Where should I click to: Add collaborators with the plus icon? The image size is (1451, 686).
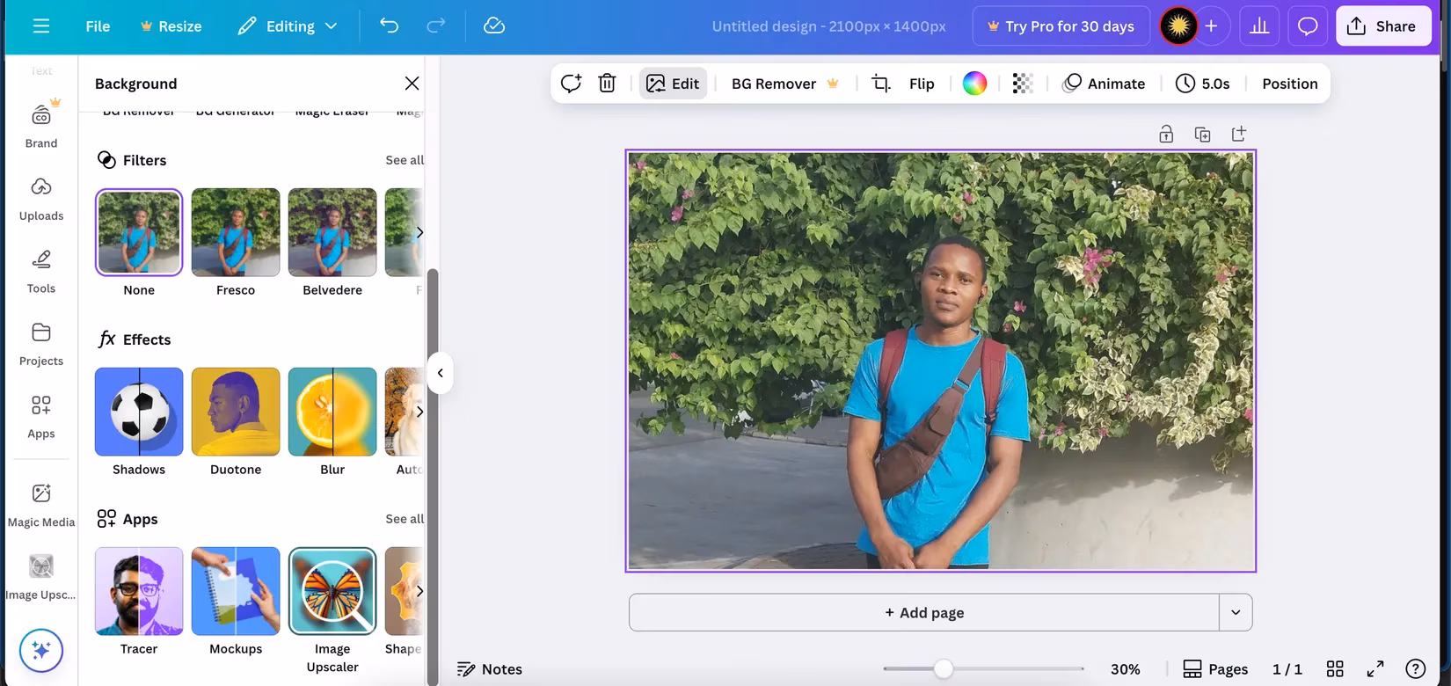[1211, 26]
